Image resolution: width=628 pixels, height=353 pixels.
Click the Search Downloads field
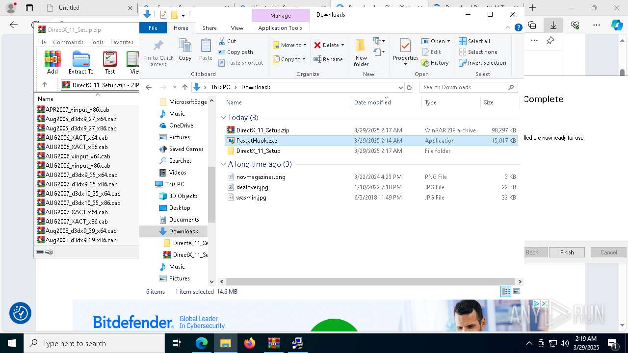click(x=468, y=87)
